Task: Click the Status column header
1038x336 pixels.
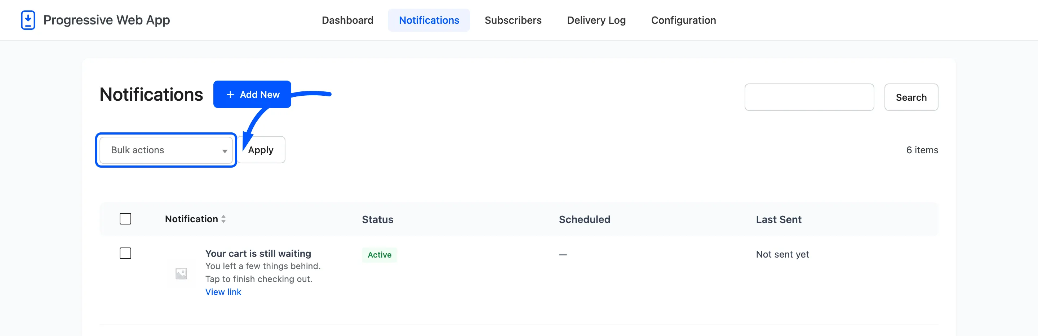Action: click(x=378, y=219)
